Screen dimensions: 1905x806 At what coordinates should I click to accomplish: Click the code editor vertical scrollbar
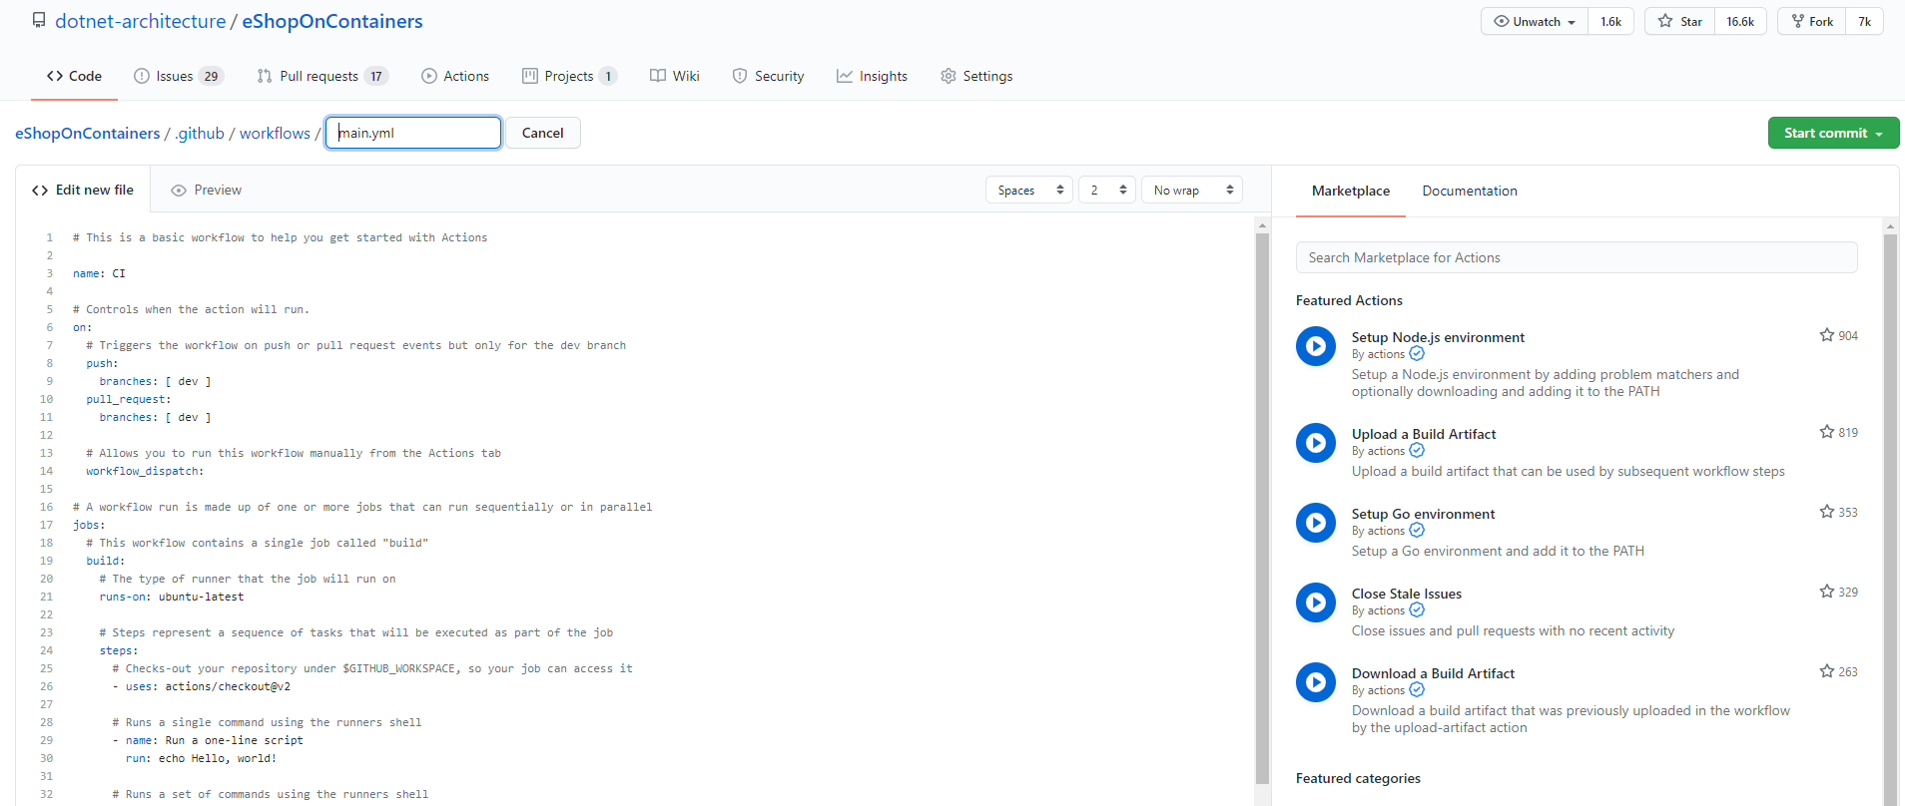click(1262, 509)
